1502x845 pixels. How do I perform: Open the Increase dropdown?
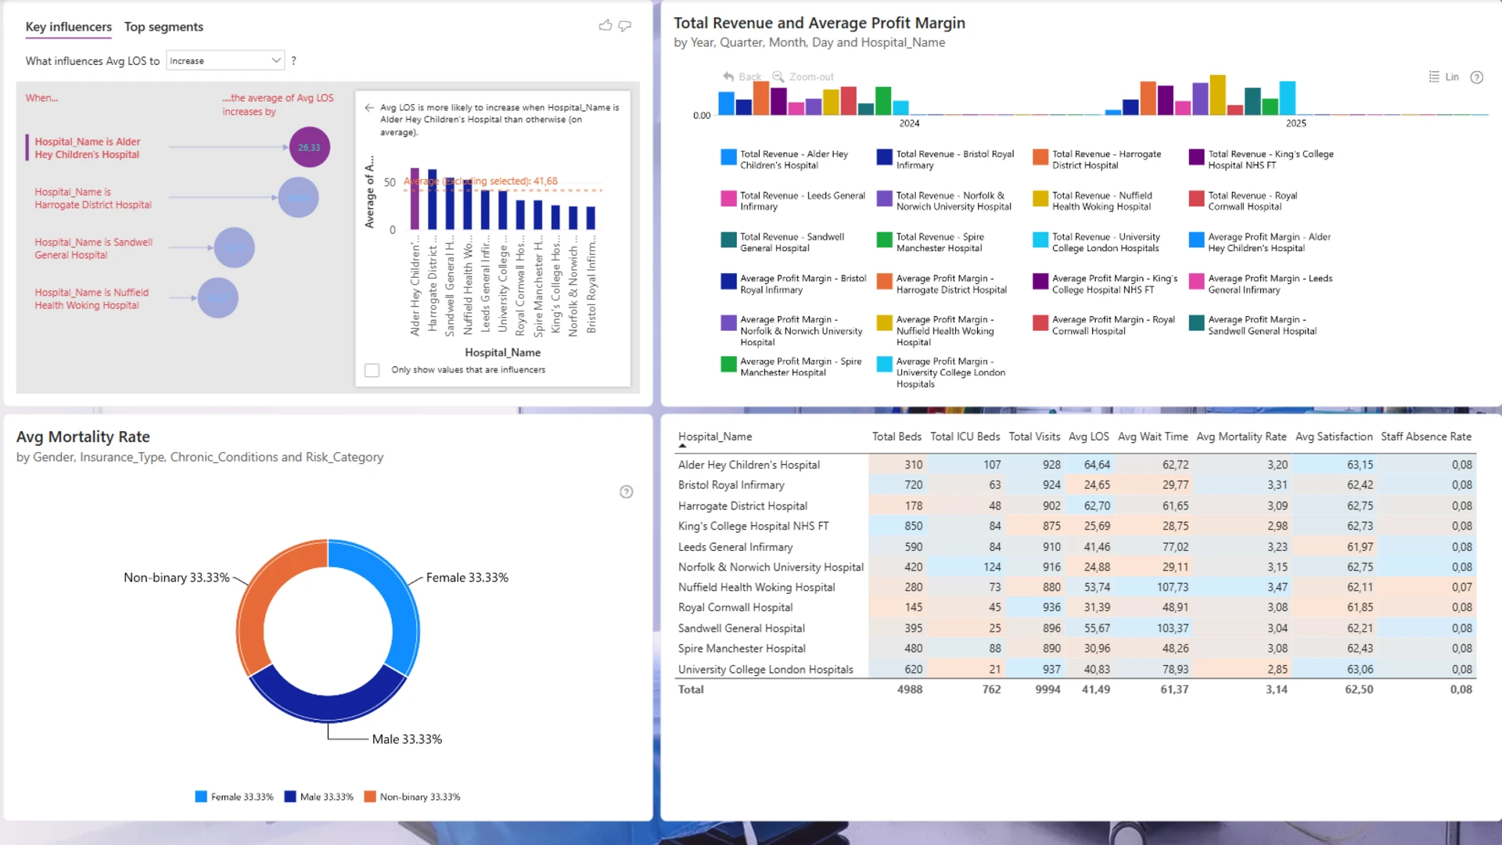[225, 60]
